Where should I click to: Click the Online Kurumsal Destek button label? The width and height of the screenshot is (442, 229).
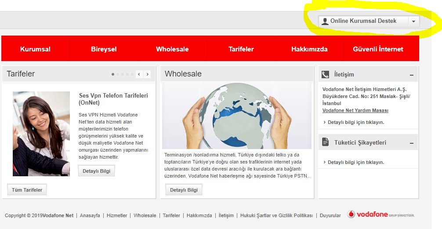[363, 21]
